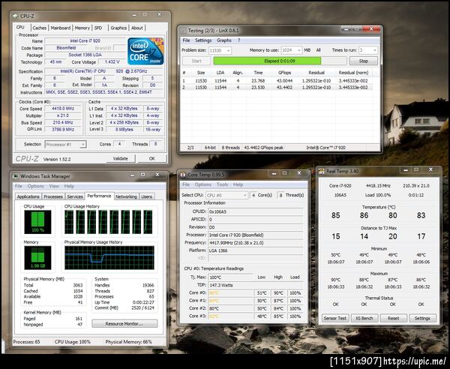Screen dimensions: 450x369
Task: Switch to the Processes tab
Action: click(x=53, y=196)
